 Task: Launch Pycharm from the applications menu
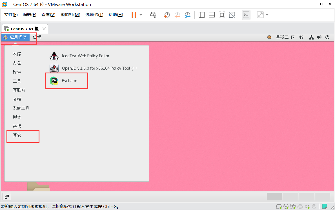click(69, 80)
